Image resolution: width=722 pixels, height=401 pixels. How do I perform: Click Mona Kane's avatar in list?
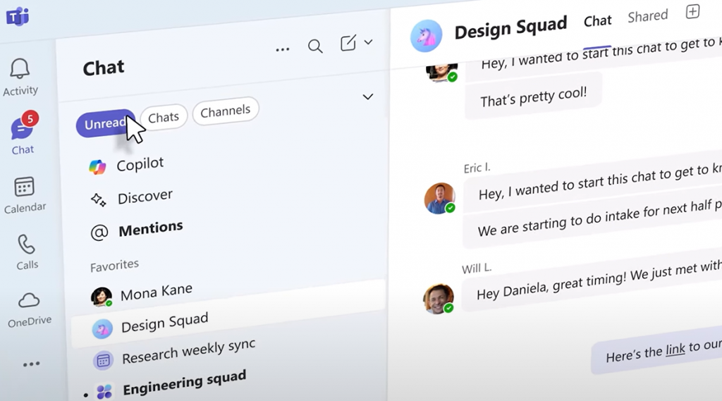(x=102, y=297)
